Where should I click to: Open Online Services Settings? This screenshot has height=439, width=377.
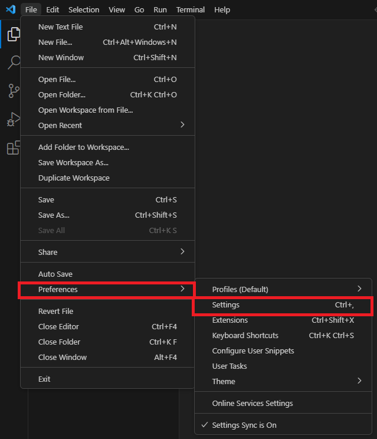click(x=283, y=404)
